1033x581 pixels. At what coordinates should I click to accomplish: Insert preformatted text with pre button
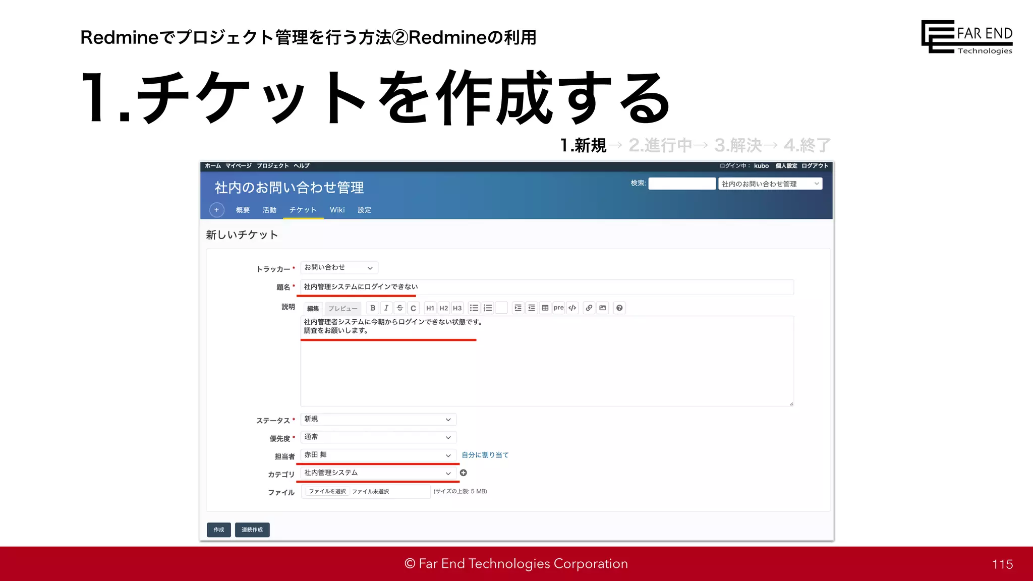point(558,308)
